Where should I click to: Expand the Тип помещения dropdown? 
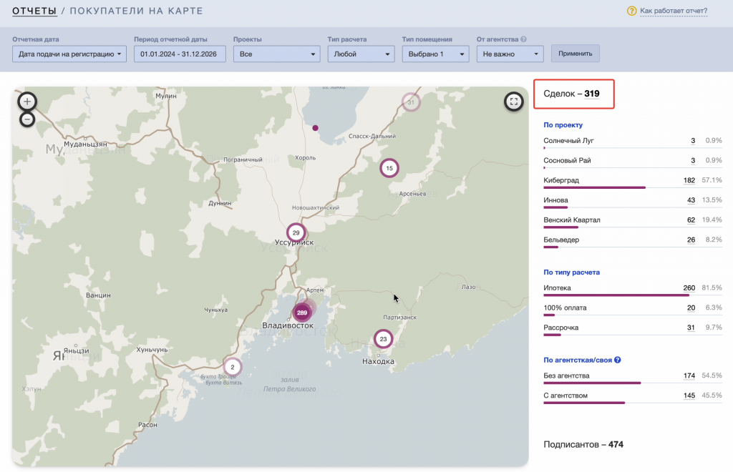[435, 54]
